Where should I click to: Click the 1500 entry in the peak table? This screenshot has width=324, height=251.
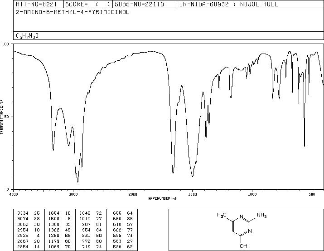tap(54, 218)
